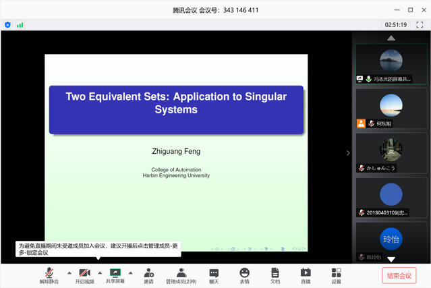
Task: Turn on camera with 开启视频
Action: coord(84,272)
